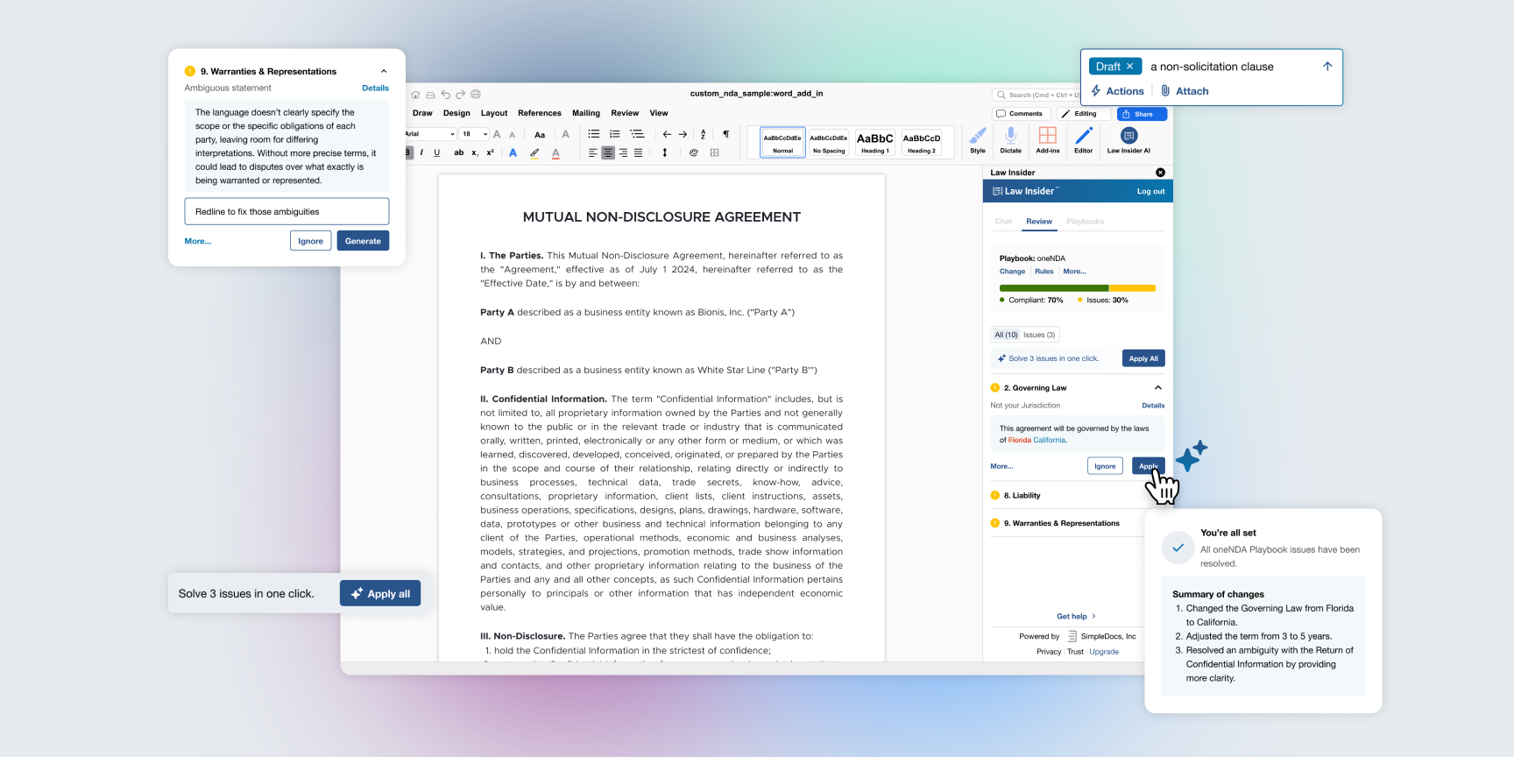Collapse the Governing Law issue

point(1158,387)
